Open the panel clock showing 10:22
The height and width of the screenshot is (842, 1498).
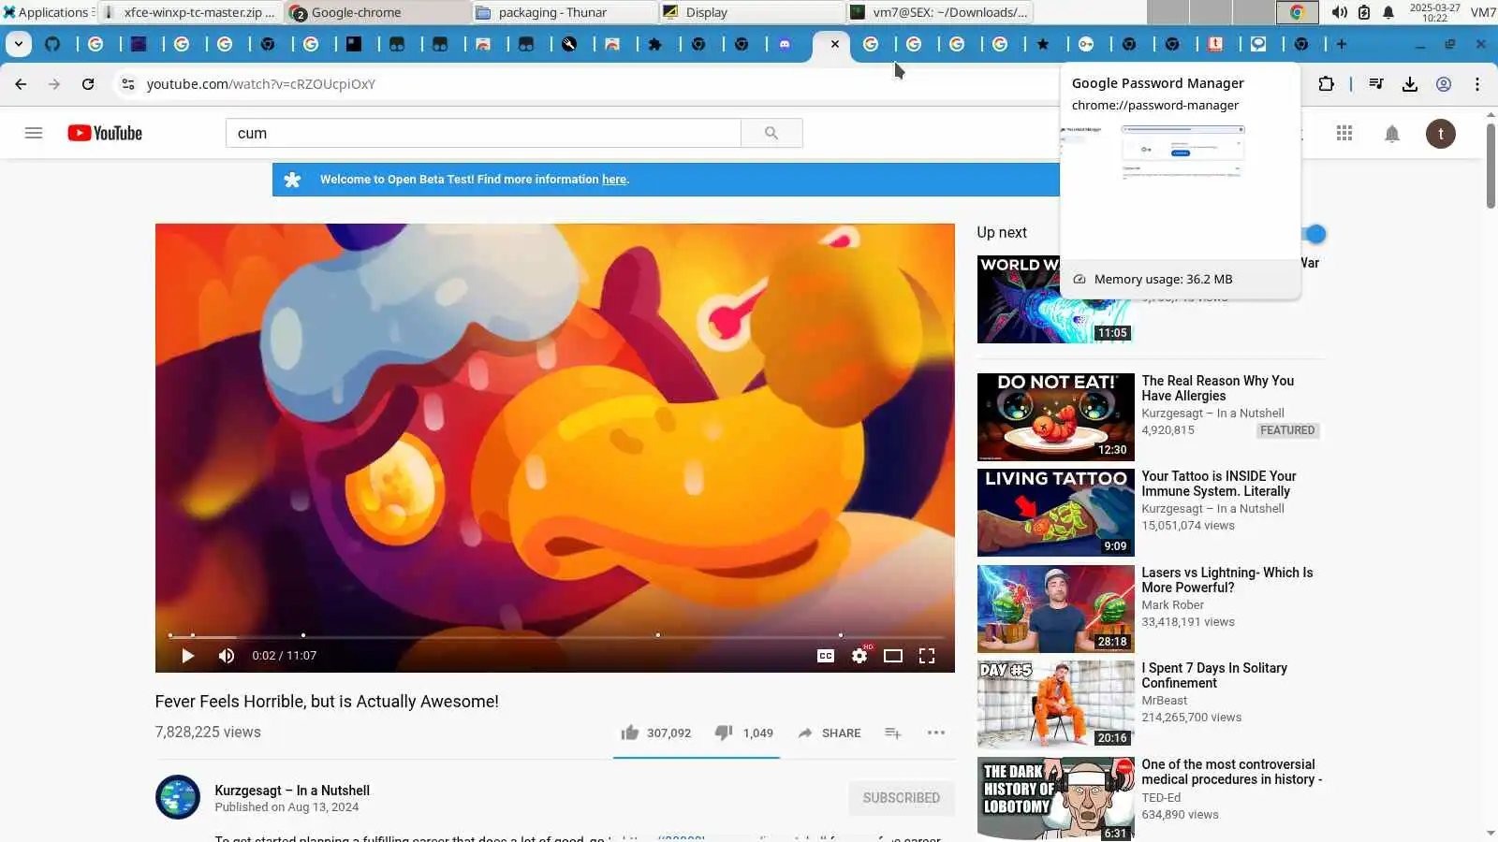tap(1434, 12)
